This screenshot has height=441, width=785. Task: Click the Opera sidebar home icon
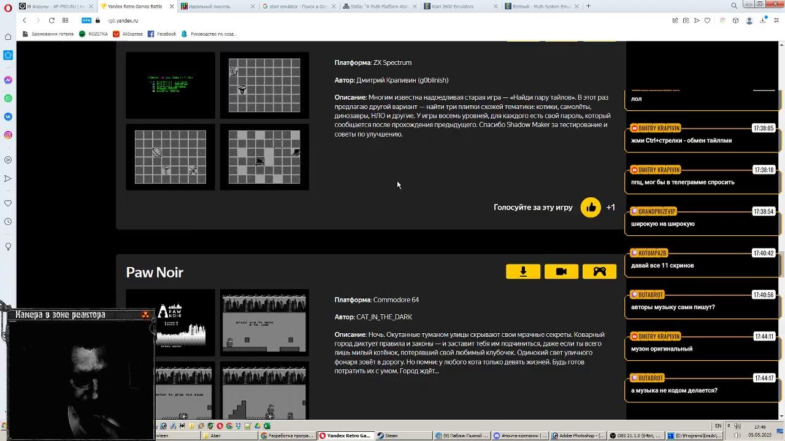tap(8, 37)
